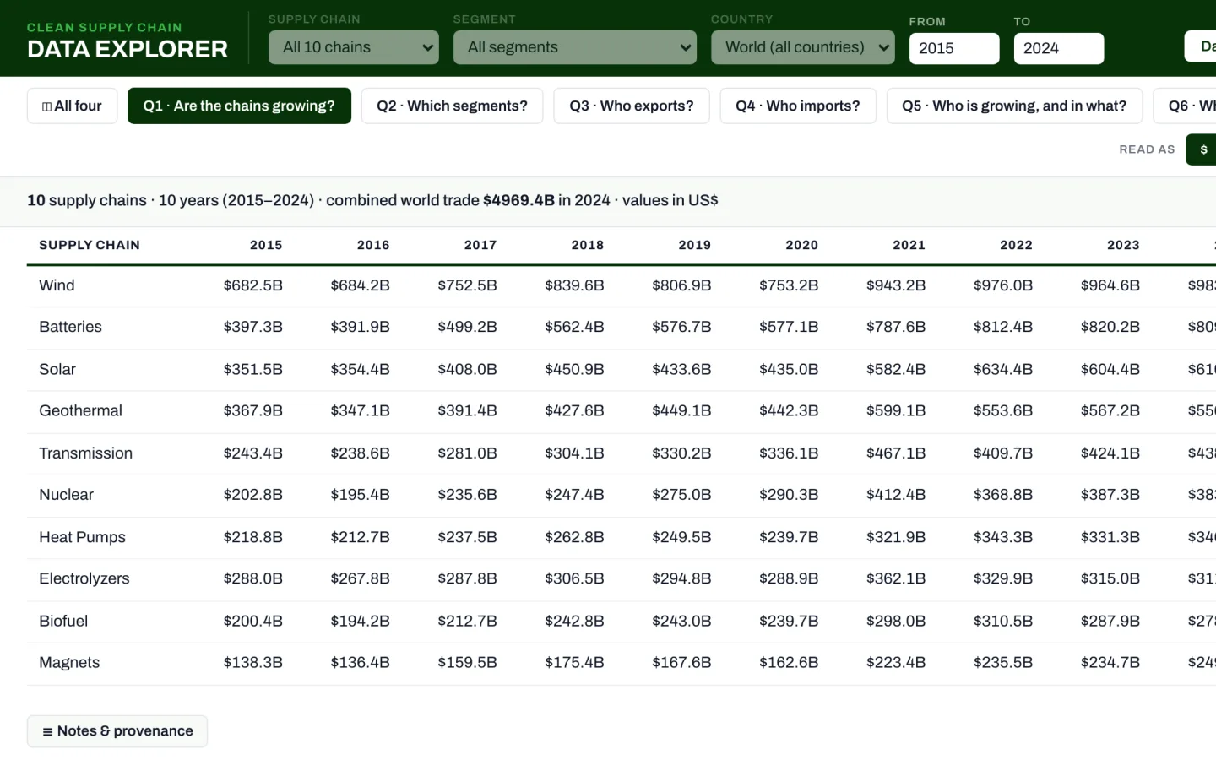Click Solar 2022 value '$634.4B'
Viewport: 1216px width, 760px height.
pos(1003,369)
